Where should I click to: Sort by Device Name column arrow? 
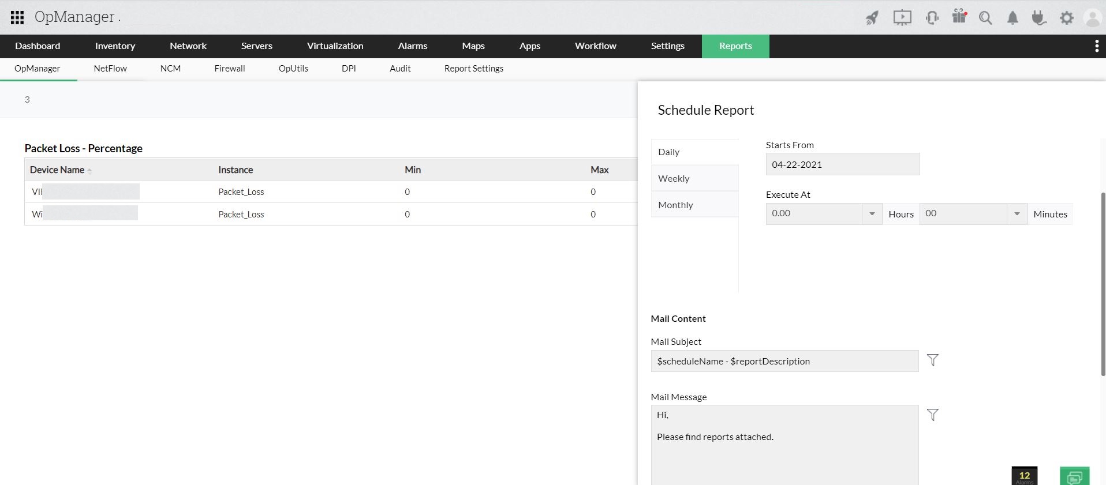(x=89, y=170)
